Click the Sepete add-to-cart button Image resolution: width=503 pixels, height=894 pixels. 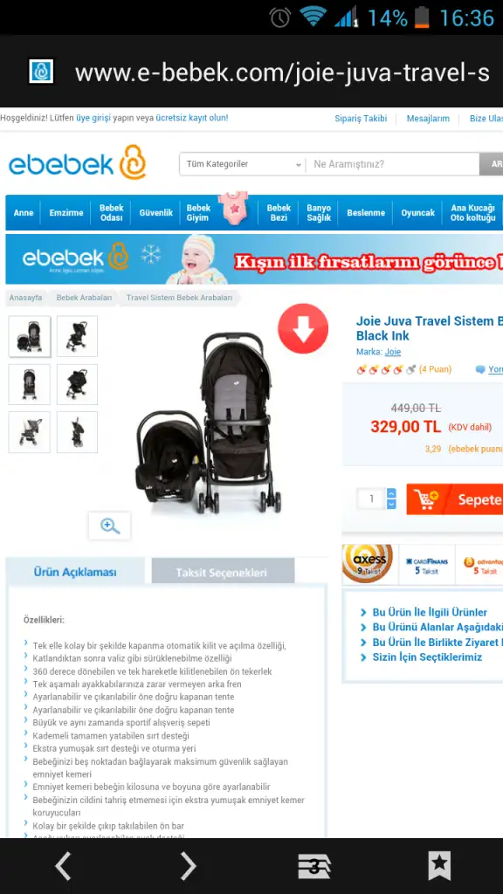coord(454,499)
